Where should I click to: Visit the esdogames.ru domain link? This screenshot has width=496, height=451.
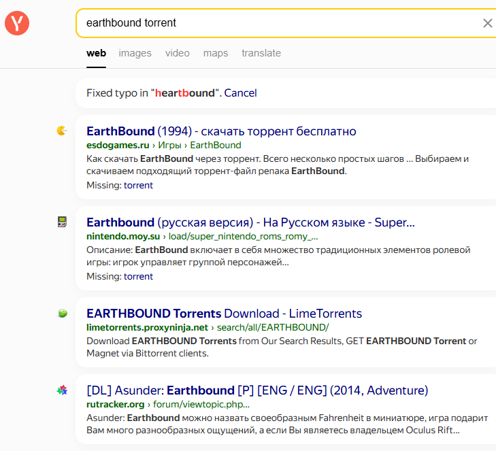[118, 145]
